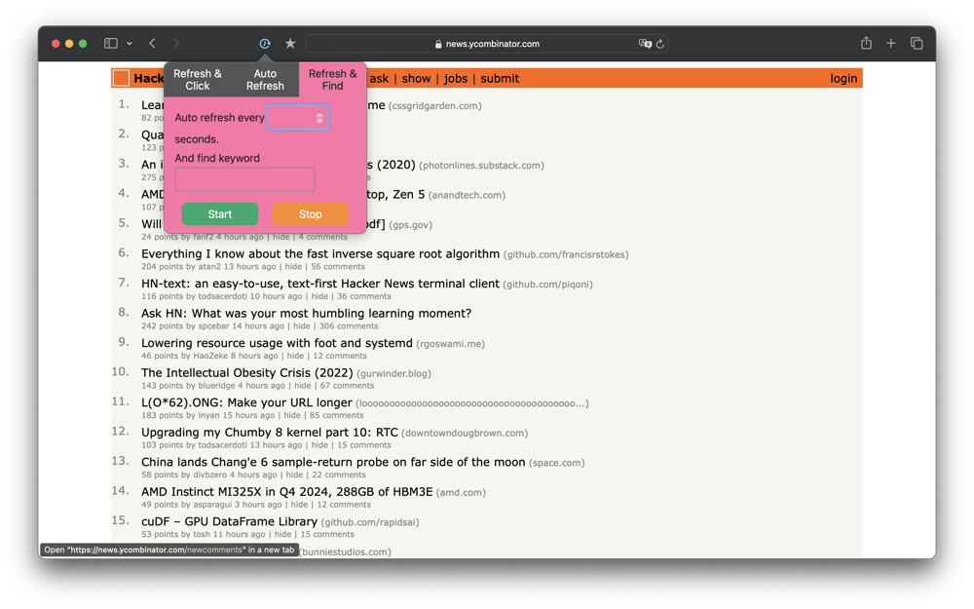974x609 pixels.
Task: Click hide on cuDF story row
Action: pyautogui.click(x=282, y=534)
